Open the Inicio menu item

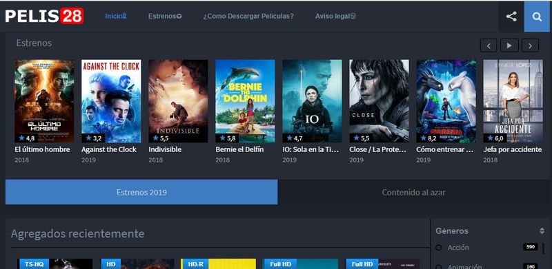point(115,16)
